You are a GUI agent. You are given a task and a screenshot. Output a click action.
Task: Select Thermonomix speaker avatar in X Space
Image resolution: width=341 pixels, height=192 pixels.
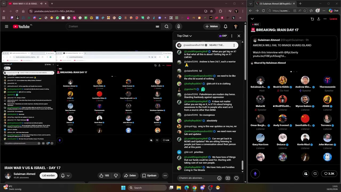(x=327, y=80)
